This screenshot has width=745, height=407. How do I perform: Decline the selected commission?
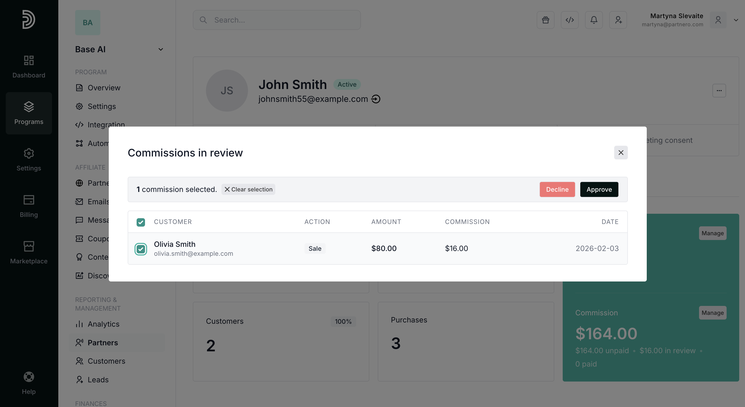[x=557, y=189]
